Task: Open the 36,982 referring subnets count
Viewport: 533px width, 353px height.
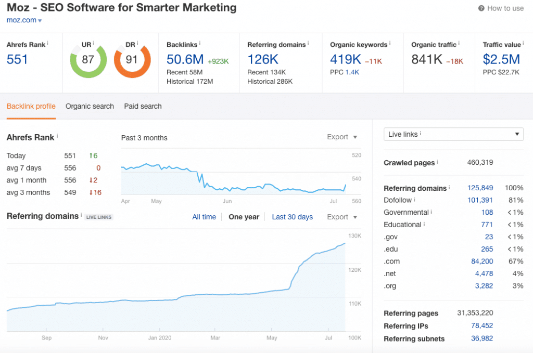Action: [482, 338]
